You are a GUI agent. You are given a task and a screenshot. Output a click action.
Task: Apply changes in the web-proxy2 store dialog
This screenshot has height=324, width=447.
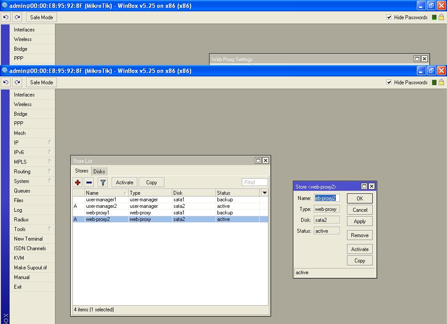pyautogui.click(x=359, y=221)
